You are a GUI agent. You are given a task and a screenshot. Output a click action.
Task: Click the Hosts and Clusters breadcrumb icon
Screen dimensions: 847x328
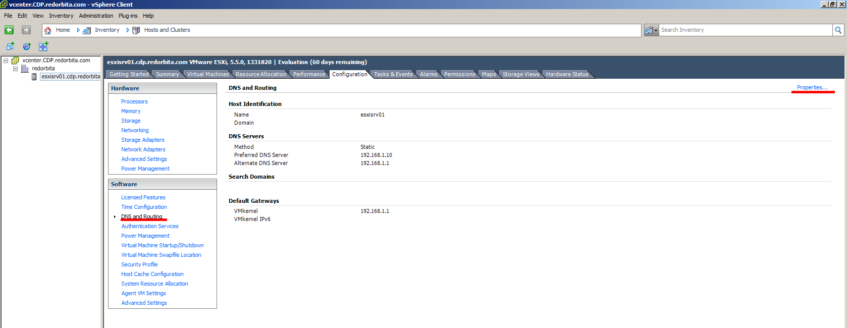(136, 30)
